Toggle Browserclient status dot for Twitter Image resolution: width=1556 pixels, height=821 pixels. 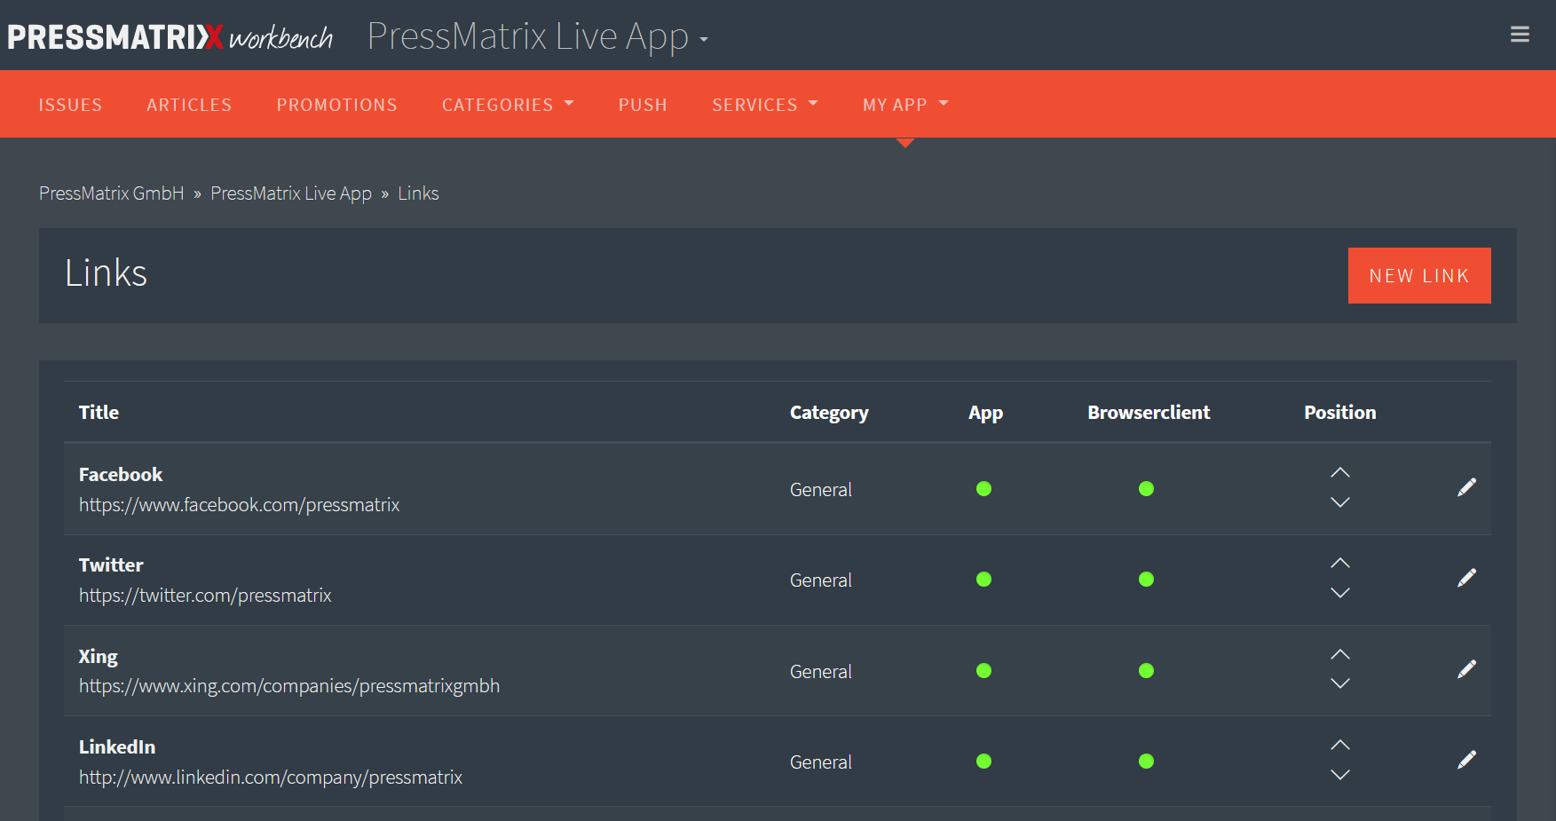(1146, 580)
